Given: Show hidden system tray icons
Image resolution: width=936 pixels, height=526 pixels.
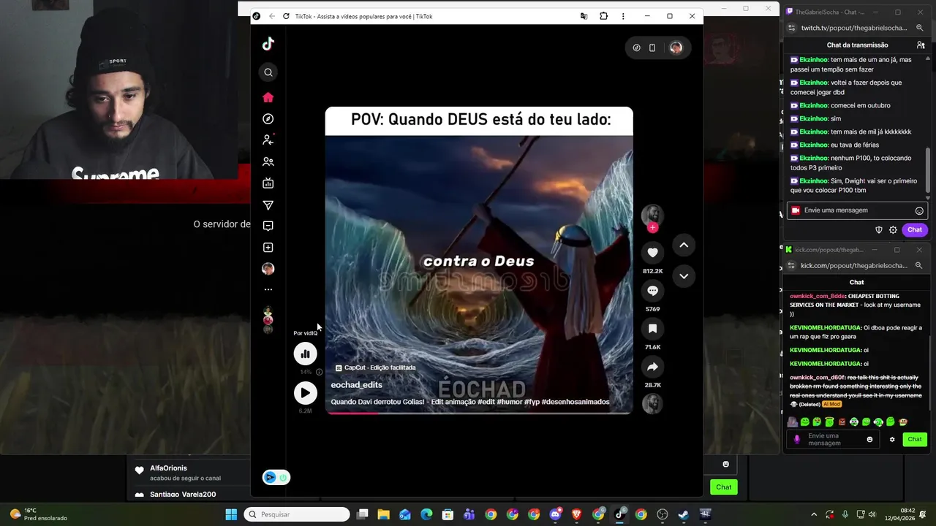Looking at the screenshot, I should pyautogui.click(x=814, y=514).
